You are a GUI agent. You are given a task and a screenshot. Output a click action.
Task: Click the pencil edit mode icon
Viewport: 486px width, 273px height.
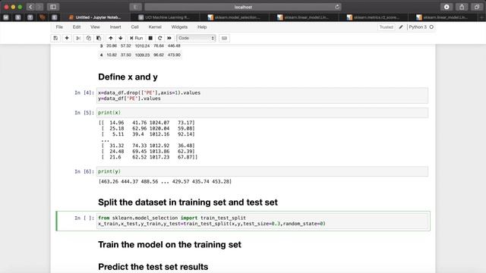click(401, 27)
